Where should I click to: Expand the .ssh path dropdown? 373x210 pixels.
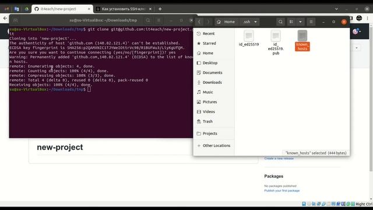coord(255,22)
